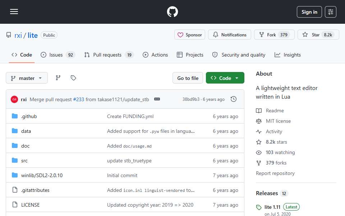
Task: Click the Readme book icon
Action: [x=259, y=111]
